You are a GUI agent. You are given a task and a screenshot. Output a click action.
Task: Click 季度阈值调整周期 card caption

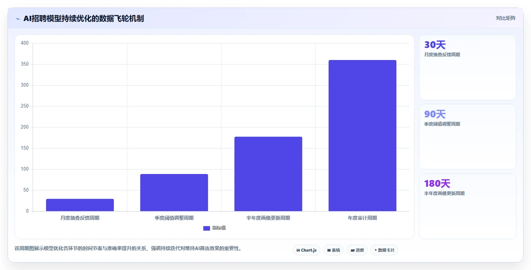click(x=442, y=124)
